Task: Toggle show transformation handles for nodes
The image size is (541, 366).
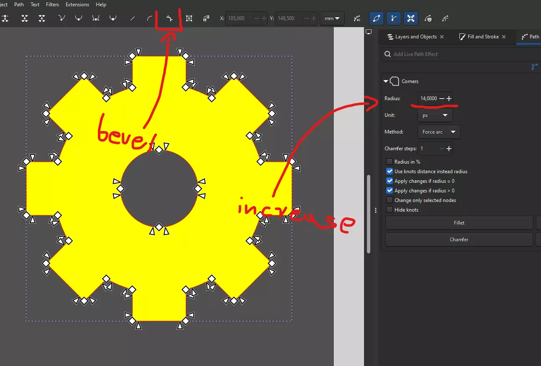Action: pos(411,18)
